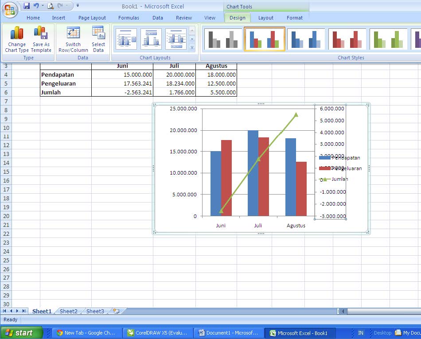Click the Pendapatan legend entry
421x339 pixels.
point(339,158)
